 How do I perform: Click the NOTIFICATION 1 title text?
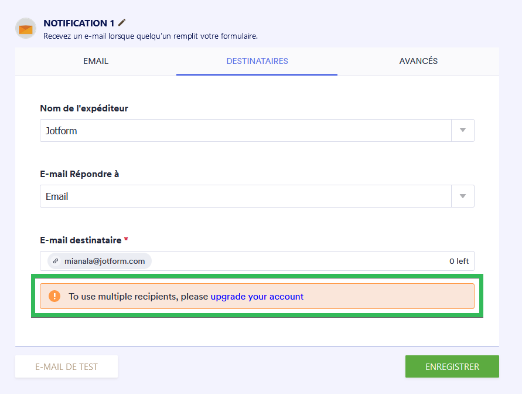click(79, 23)
